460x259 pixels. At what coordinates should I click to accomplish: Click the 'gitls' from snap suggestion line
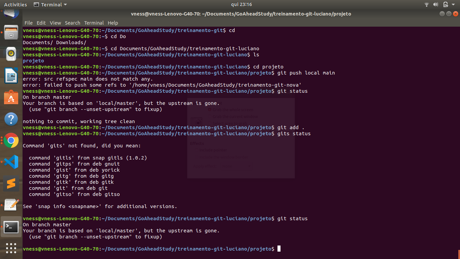coord(88,158)
